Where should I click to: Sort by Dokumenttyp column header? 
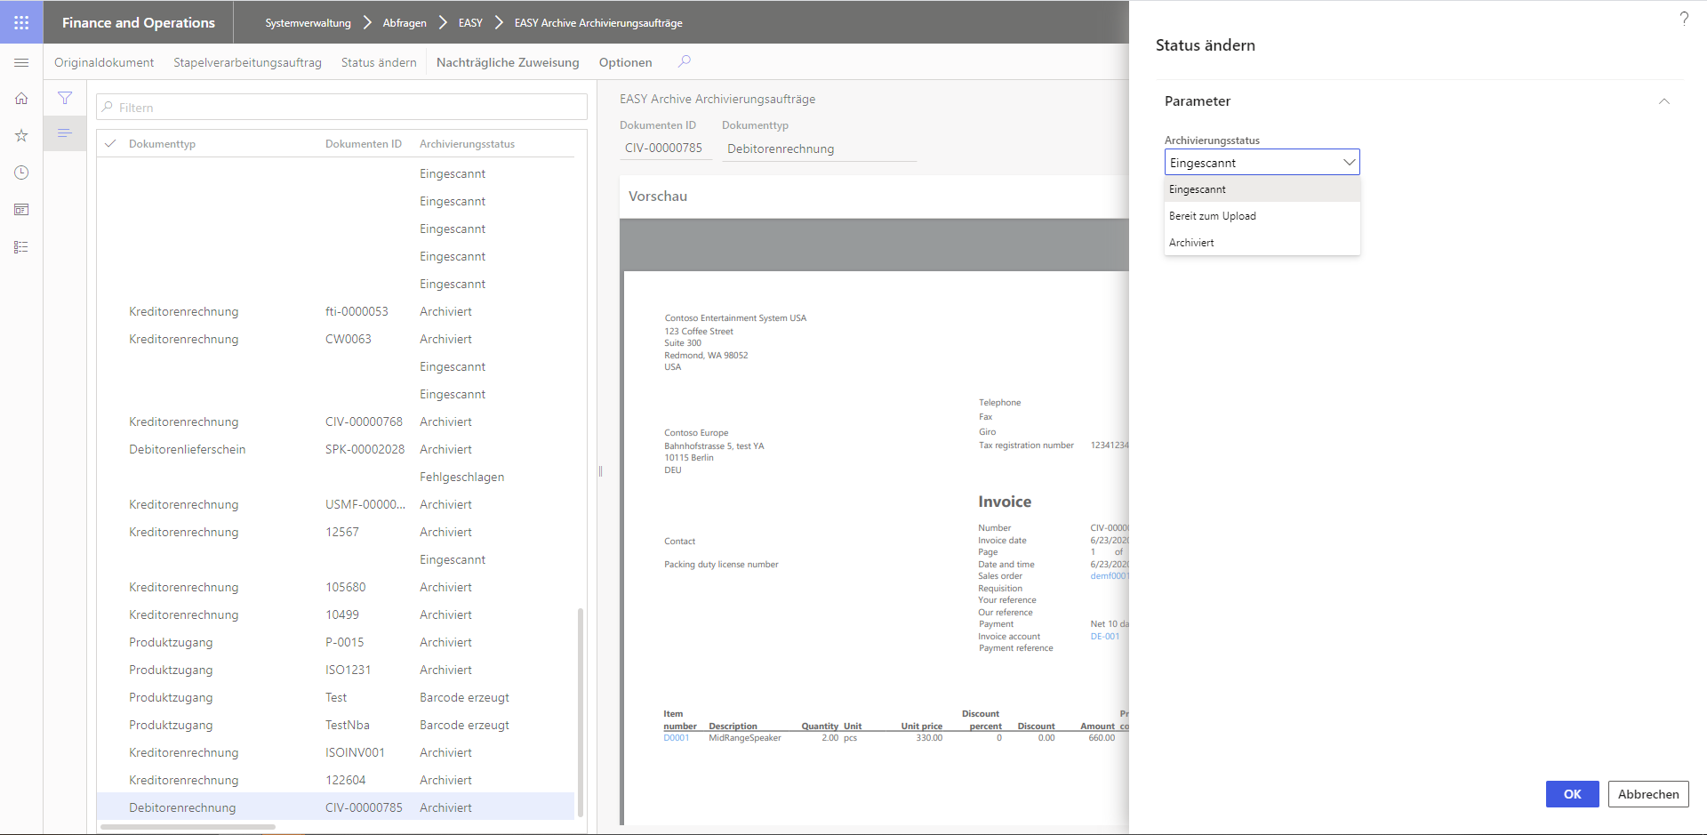point(162,143)
